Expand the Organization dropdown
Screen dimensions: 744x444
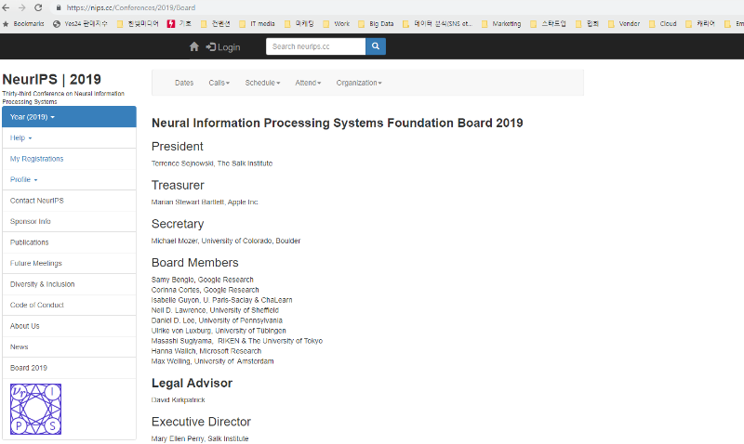tap(359, 83)
